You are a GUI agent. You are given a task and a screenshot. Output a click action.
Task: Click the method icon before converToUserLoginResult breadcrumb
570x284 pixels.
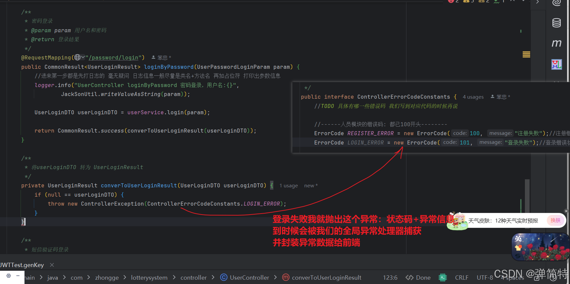pyautogui.click(x=286, y=277)
